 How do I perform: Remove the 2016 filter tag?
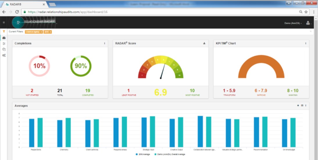pyautogui.click(x=50, y=32)
